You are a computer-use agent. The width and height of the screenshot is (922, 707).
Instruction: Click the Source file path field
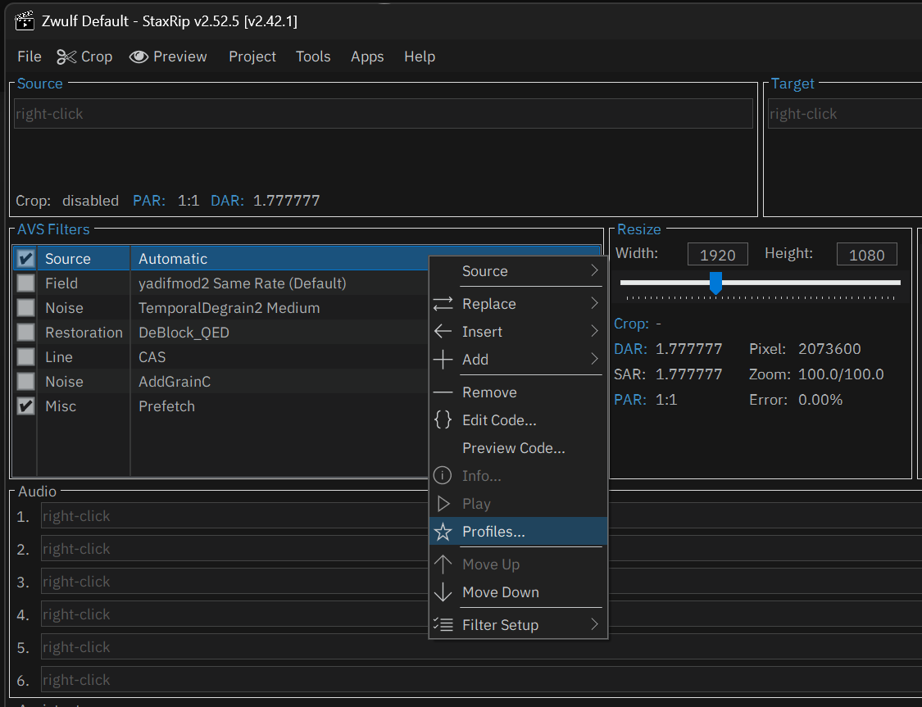384,113
